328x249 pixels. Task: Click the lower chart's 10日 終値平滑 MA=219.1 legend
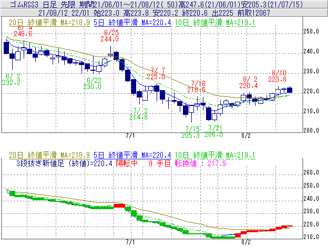point(215,155)
